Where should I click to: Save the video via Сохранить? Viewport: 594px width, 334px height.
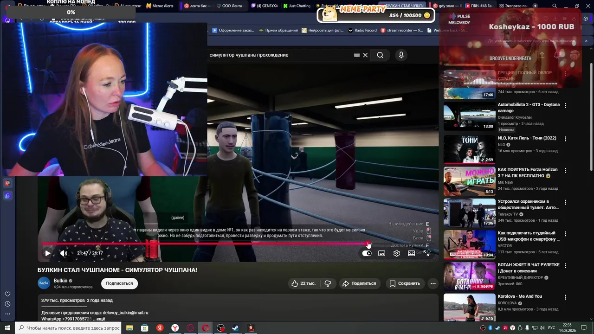tap(405, 283)
